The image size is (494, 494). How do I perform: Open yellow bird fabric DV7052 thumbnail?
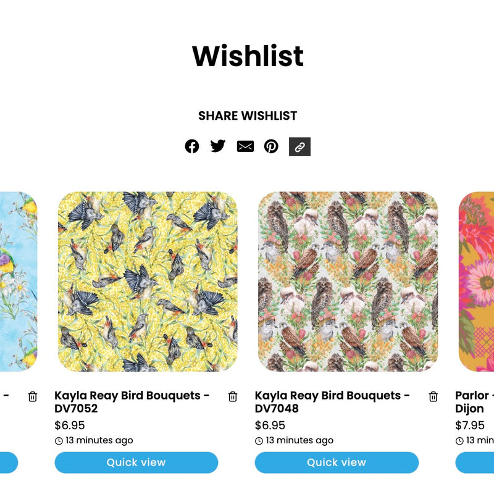(x=148, y=282)
